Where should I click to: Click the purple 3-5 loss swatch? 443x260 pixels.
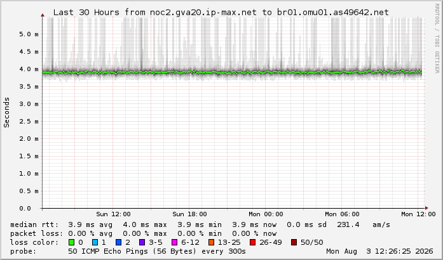(x=142, y=242)
